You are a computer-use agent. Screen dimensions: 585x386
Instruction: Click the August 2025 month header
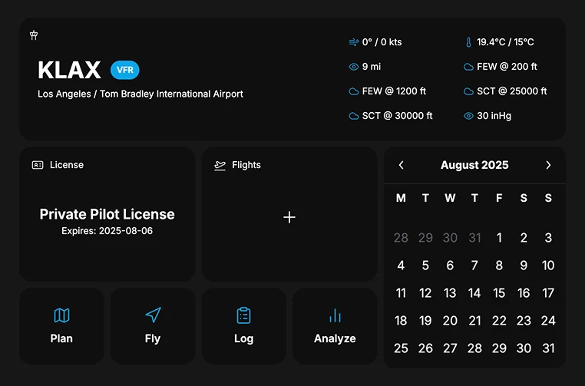point(474,165)
